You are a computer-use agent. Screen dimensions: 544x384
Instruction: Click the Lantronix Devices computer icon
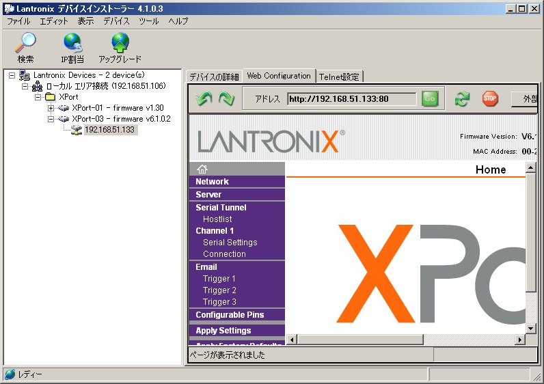point(25,75)
